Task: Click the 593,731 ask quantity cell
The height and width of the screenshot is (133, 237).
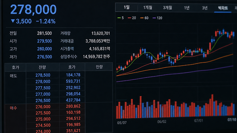Action: click(x=73, y=81)
